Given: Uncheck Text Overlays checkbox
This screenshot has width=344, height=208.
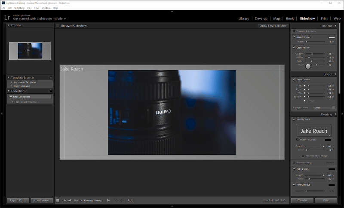Looking at the screenshot, I should [294, 184].
